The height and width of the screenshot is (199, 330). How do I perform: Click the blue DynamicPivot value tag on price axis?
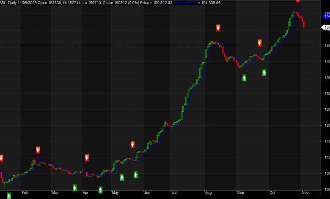point(327,16)
